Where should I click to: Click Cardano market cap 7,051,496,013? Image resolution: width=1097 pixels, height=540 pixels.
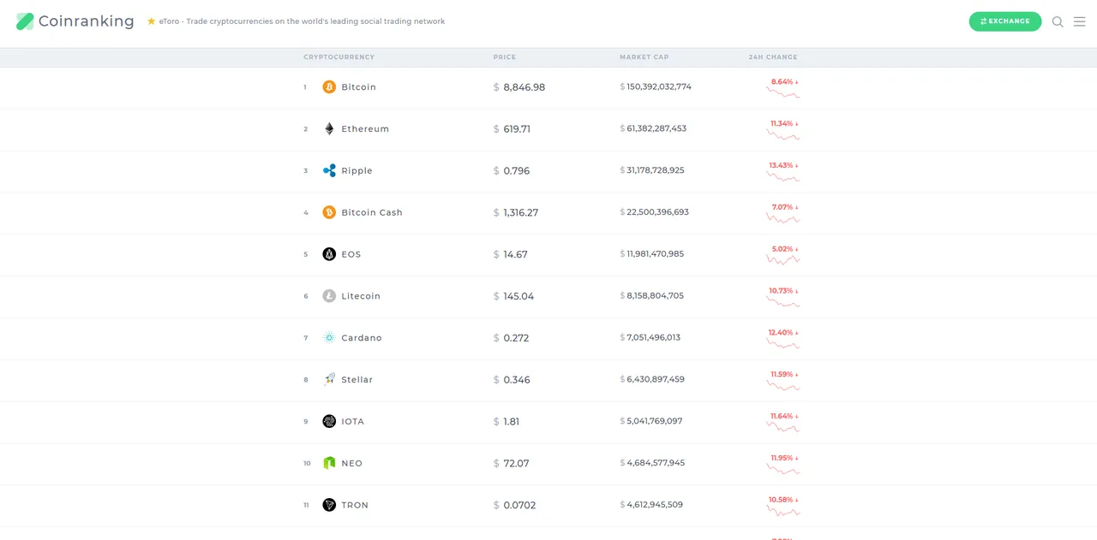[654, 337]
